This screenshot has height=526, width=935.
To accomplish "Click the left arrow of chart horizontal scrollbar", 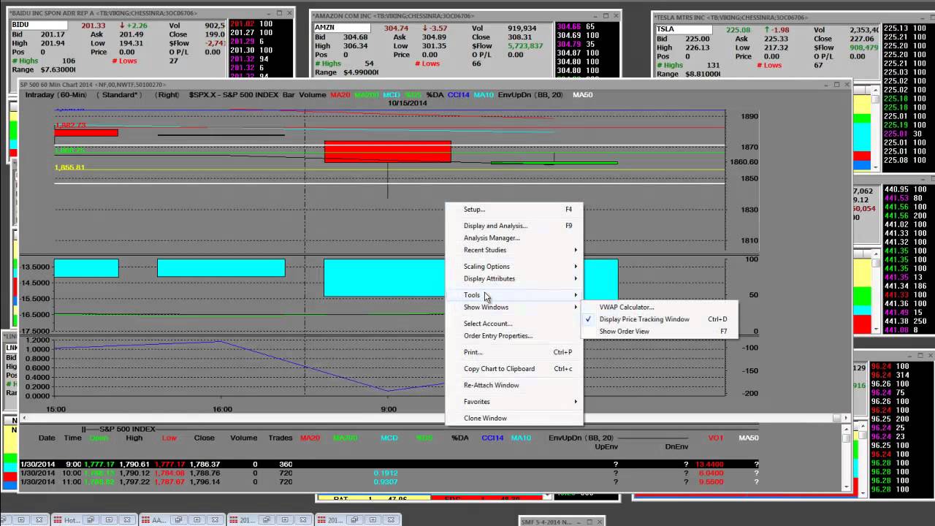I will [24, 418].
